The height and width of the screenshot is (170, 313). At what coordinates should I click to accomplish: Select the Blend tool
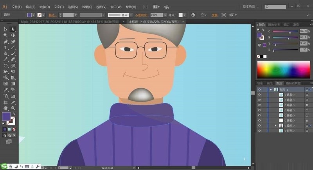[x=13, y=89]
